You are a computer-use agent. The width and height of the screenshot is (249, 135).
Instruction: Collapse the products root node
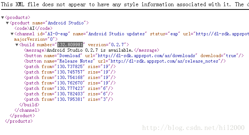point(3,17)
